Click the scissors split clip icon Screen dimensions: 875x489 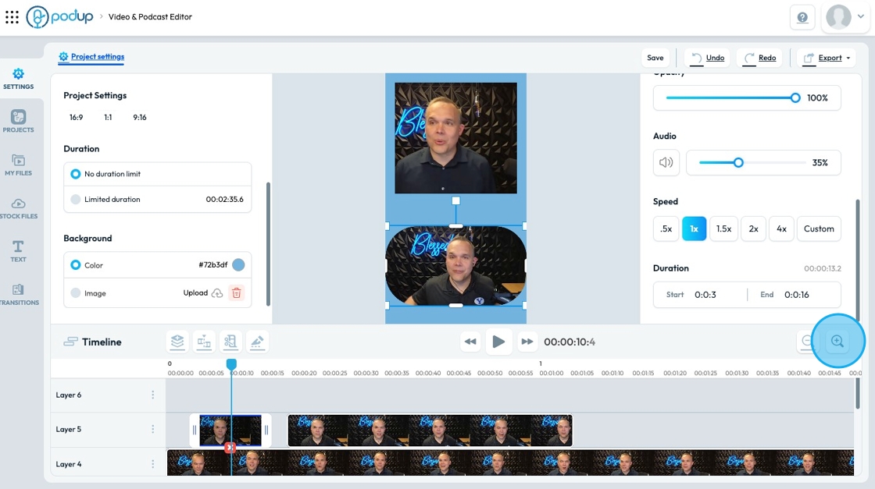tap(230, 342)
